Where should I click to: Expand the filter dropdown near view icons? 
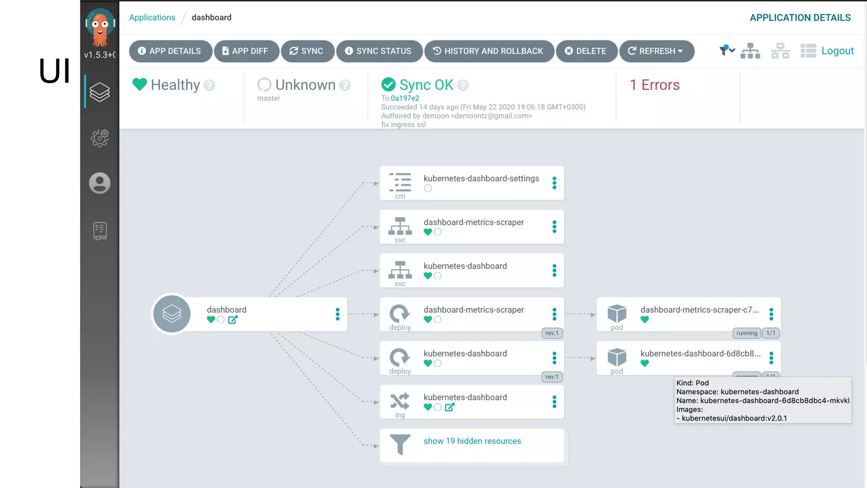tap(727, 50)
